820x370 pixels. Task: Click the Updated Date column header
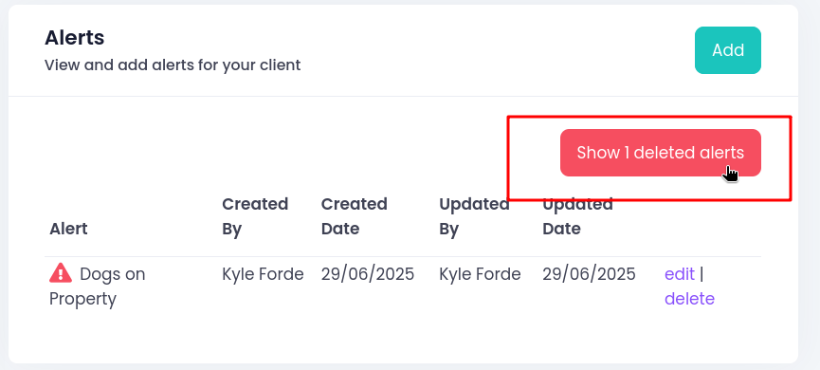click(577, 216)
